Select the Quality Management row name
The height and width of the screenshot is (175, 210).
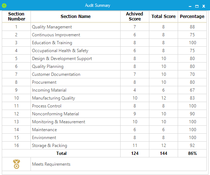pos(52,27)
